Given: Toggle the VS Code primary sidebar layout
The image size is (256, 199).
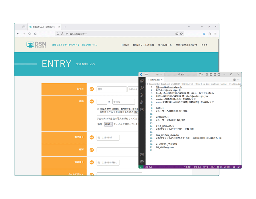Looking at the screenshot, I should pos(211,74).
